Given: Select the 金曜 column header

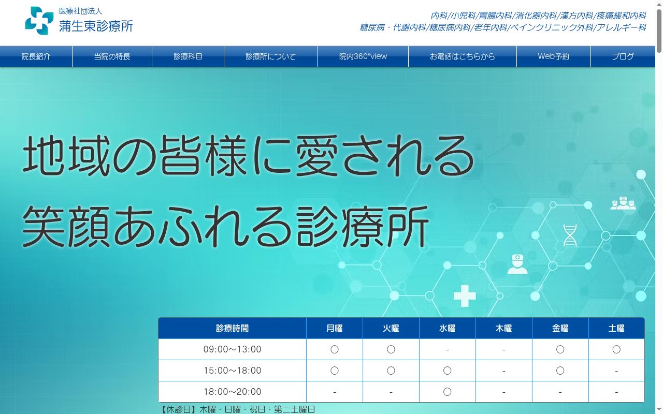Looking at the screenshot, I should (x=560, y=328).
